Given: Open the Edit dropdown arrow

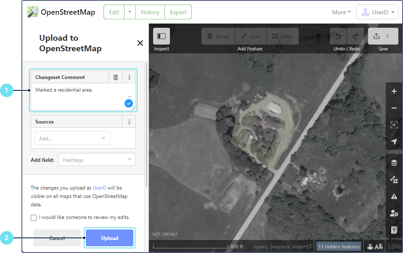Looking at the screenshot, I should click(130, 12).
